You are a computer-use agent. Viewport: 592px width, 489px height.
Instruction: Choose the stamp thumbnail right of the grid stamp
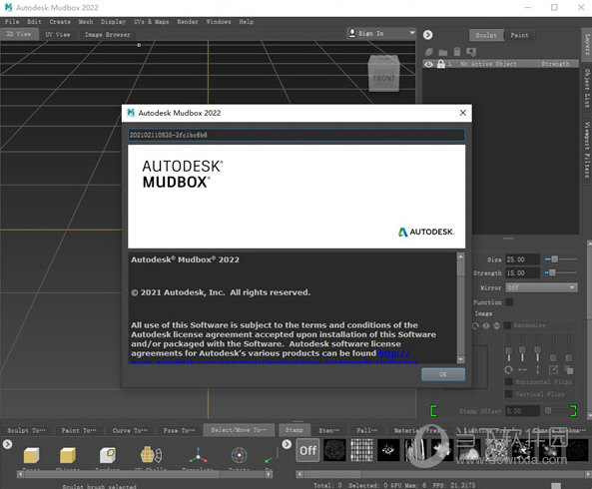388,450
